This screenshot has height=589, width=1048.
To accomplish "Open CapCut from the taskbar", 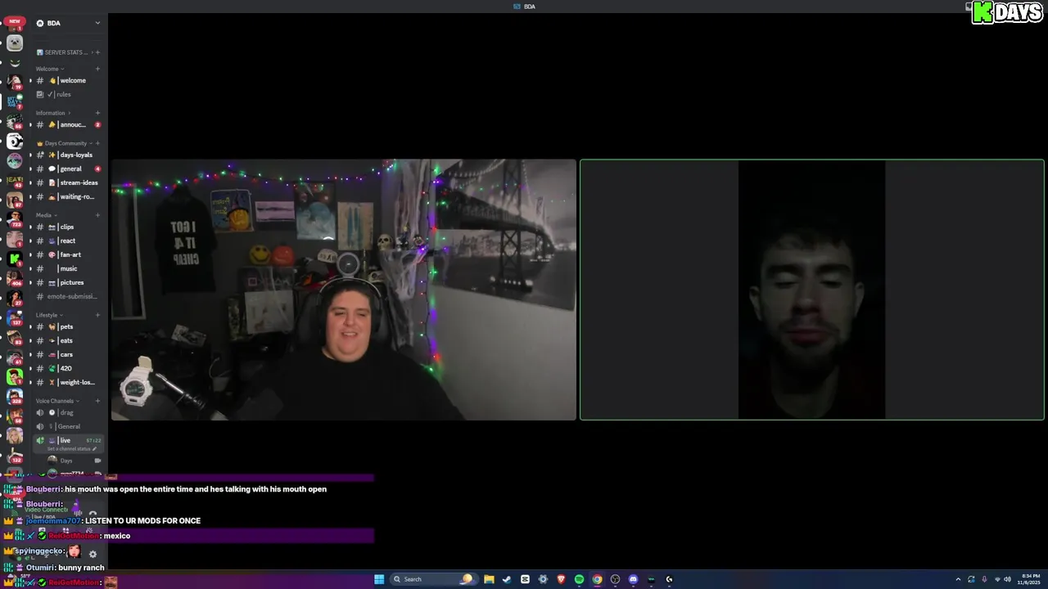I will (x=525, y=579).
